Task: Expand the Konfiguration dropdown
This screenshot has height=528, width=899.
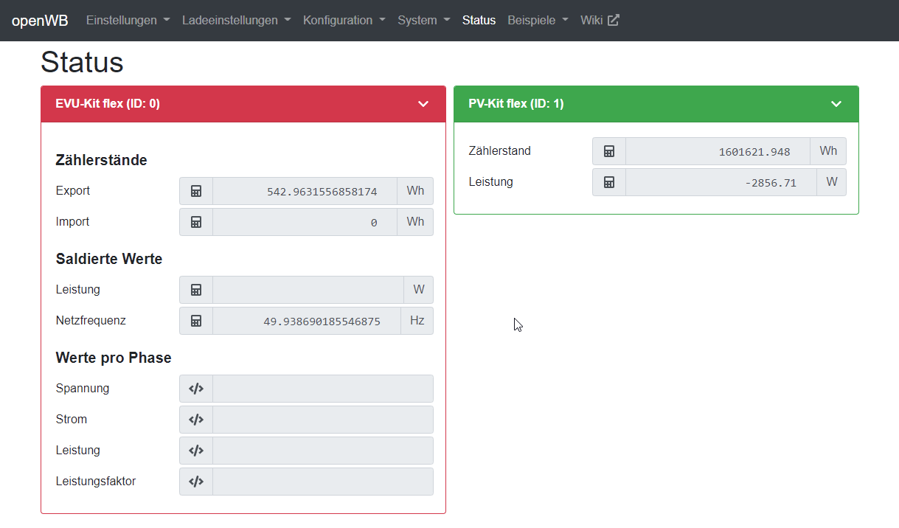Action: tap(344, 21)
